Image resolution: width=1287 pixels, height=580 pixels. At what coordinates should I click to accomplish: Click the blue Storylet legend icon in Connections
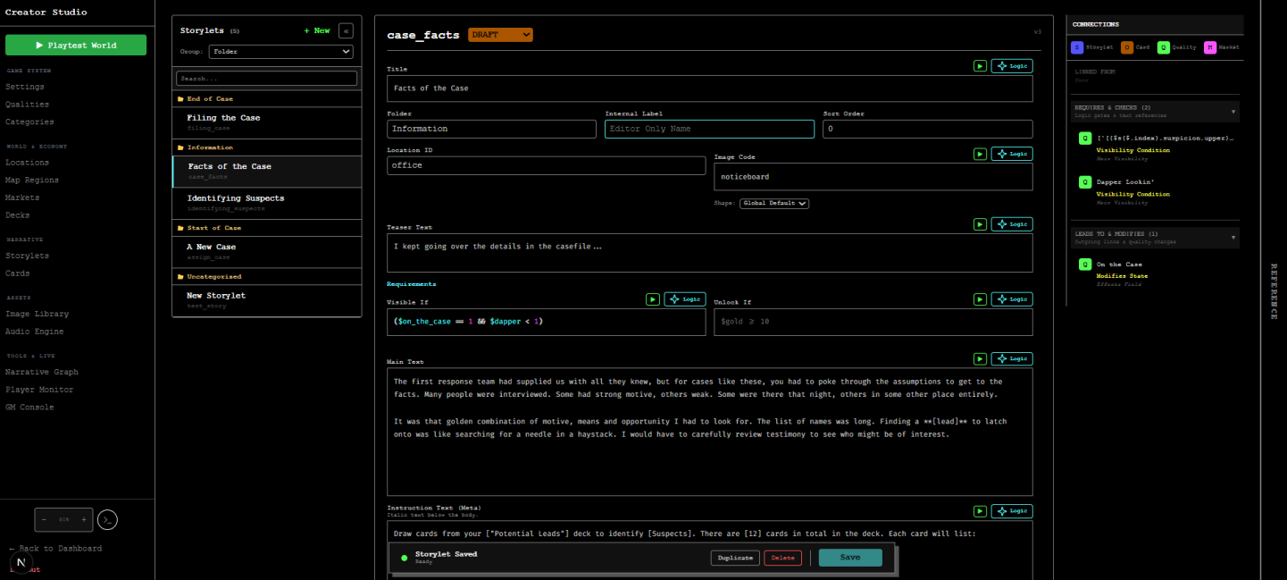(x=1078, y=47)
